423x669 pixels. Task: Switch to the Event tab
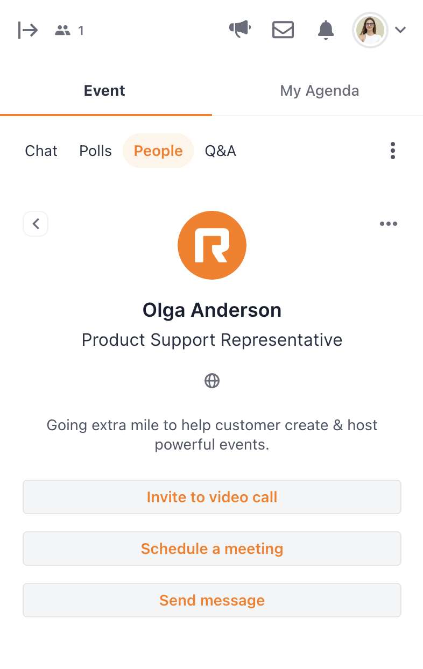pyautogui.click(x=105, y=90)
